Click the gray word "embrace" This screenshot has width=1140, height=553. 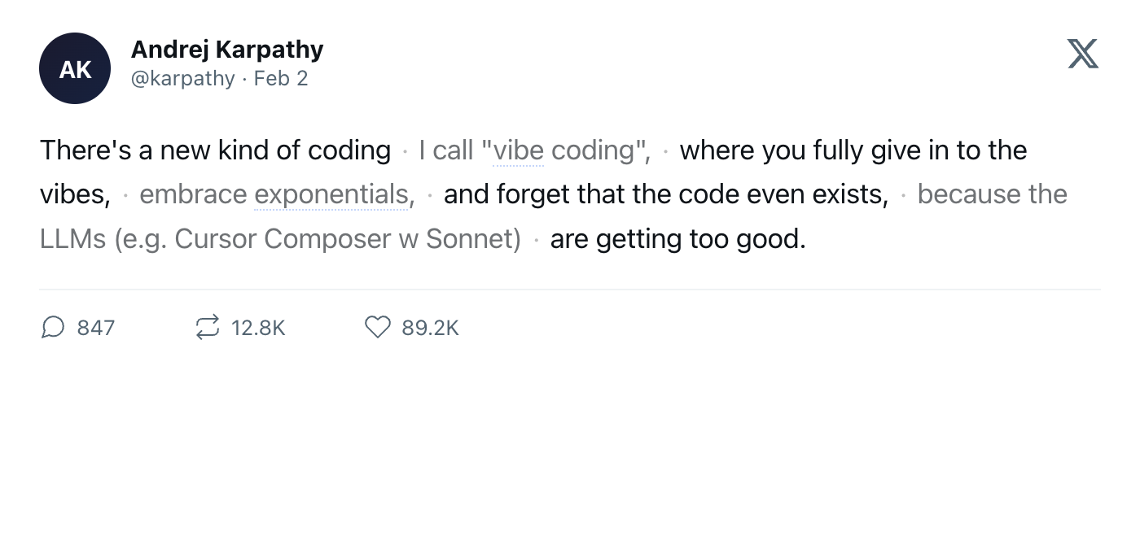[x=193, y=194]
